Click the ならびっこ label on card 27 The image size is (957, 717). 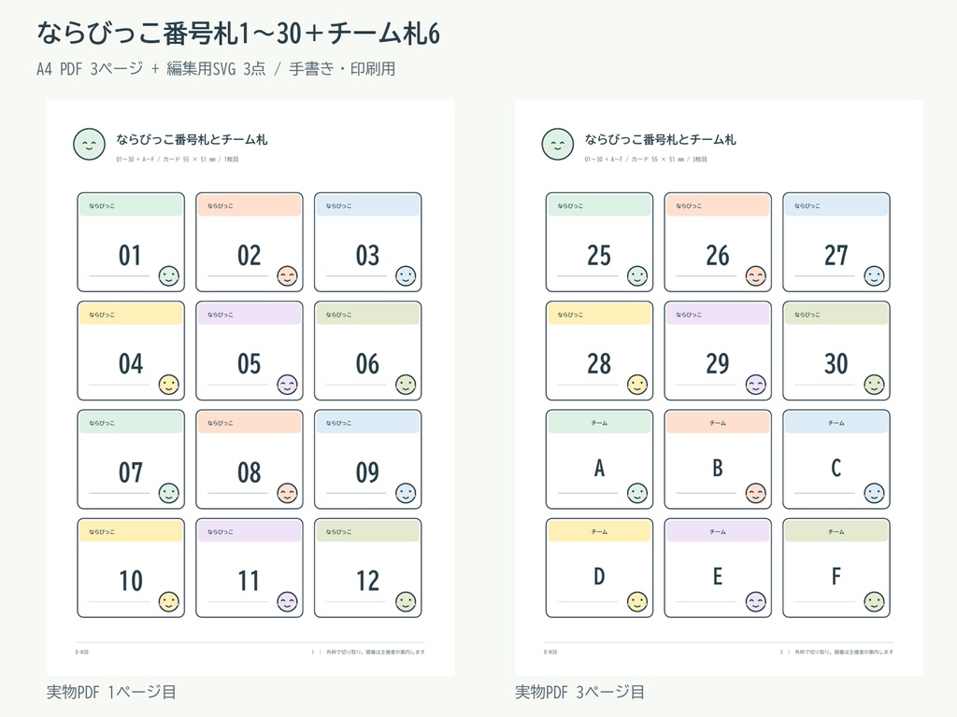[x=807, y=206]
